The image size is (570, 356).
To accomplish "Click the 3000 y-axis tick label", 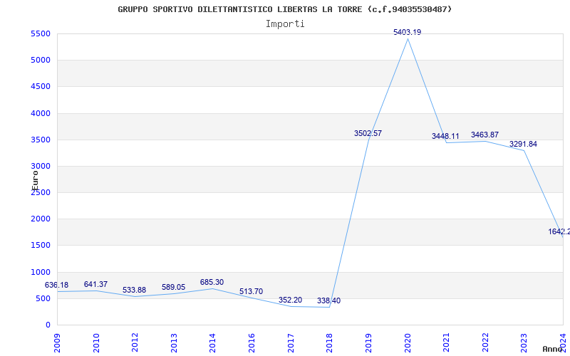I will click(41, 166).
